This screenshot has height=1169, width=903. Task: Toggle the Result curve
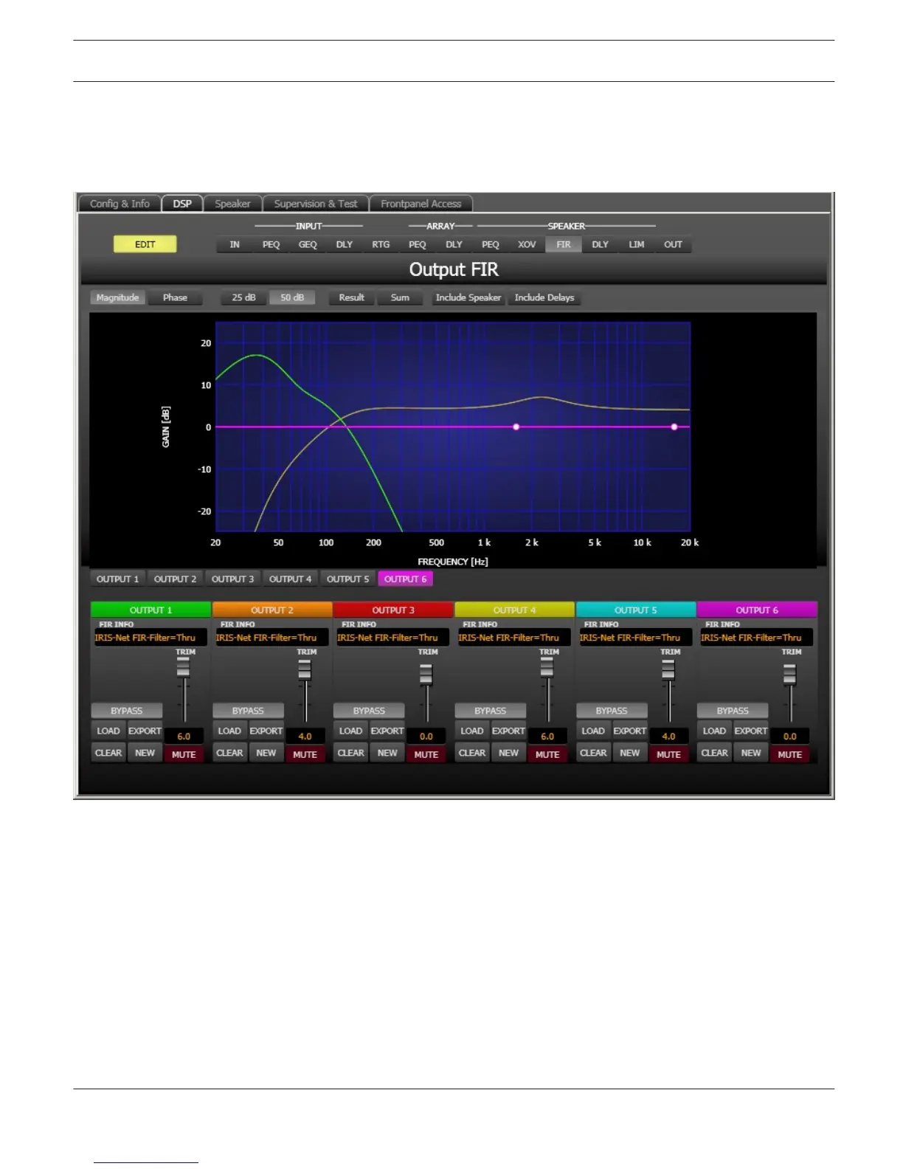pos(352,297)
